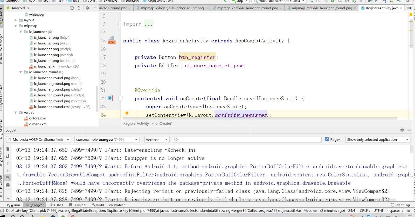Open the TODO tool window tab
This screenshot has height=217, width=415.
pyautogui.click(x=56, y=205)
